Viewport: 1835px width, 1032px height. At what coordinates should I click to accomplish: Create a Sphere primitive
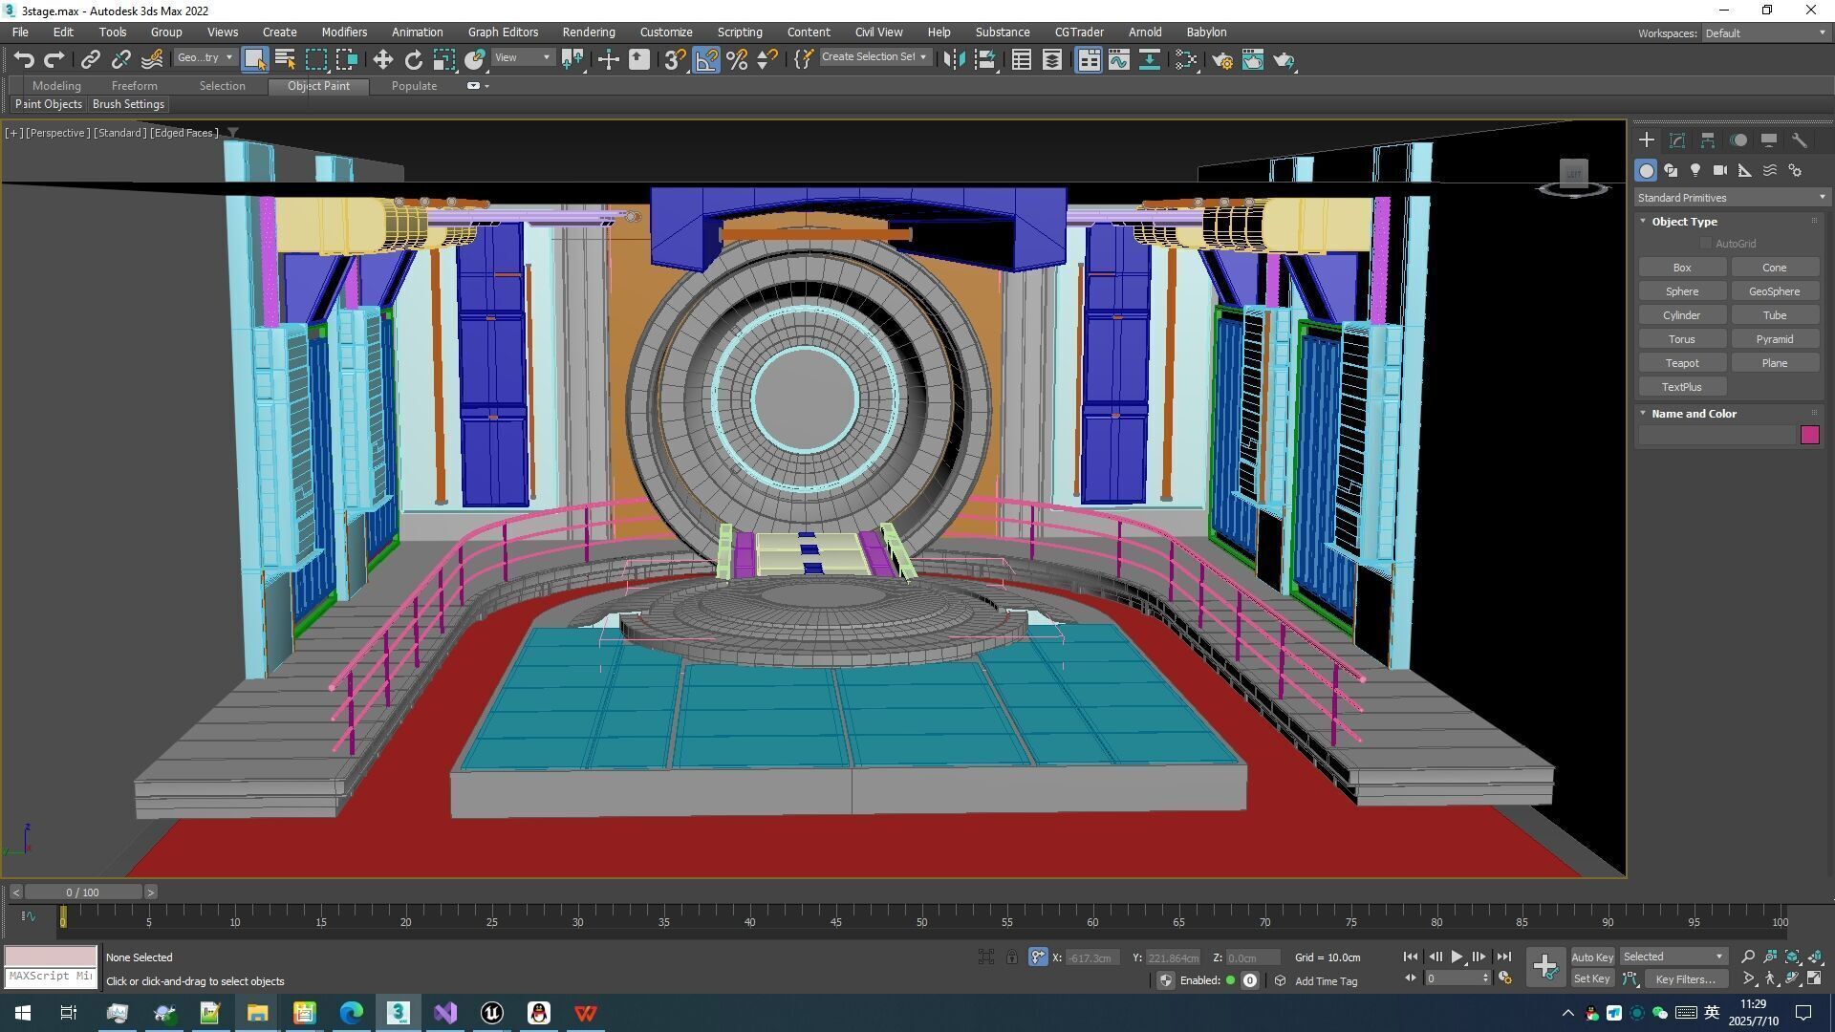(x=1682, y=291)
